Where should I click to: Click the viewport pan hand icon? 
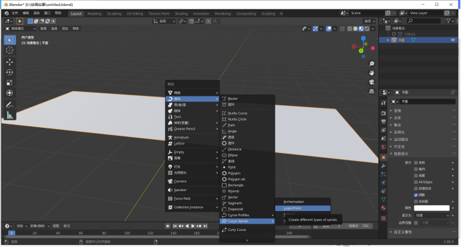(x=372, y=73)
